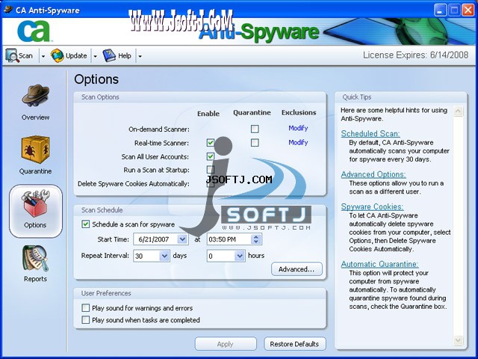The width and height of the screenshot is (478, 359).
Task: Click the Update toolbar label
Action: tap(76, 56)
